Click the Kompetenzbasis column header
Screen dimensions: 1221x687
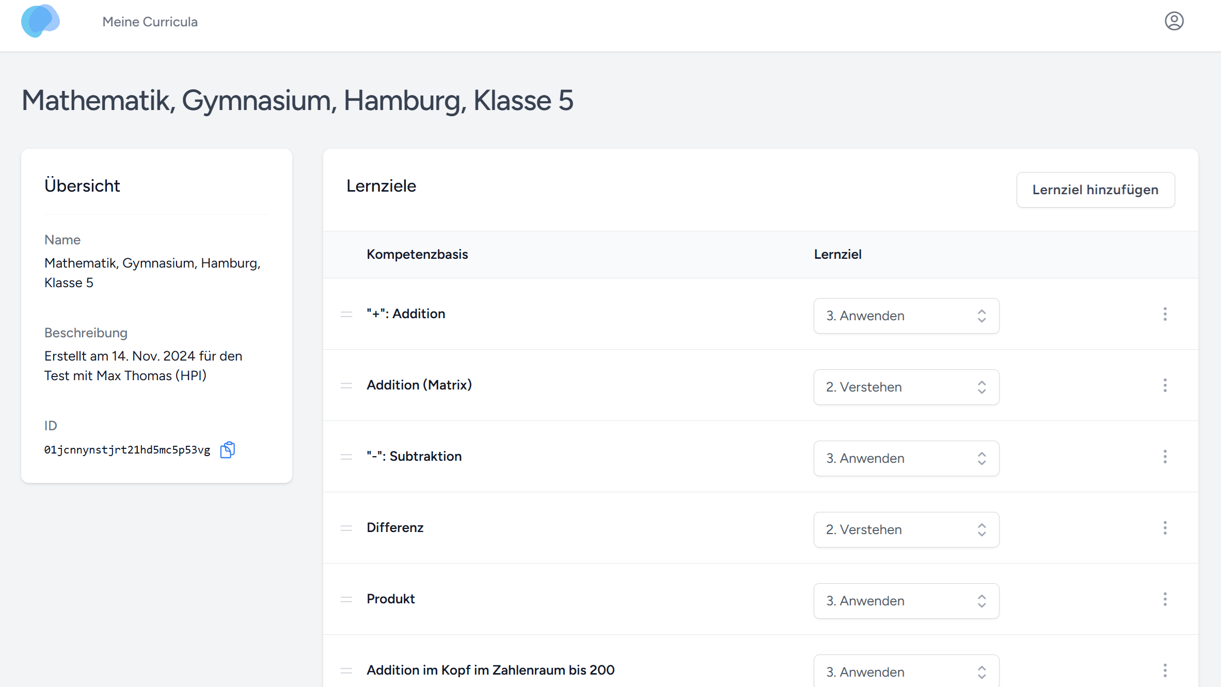click(417, 254)
